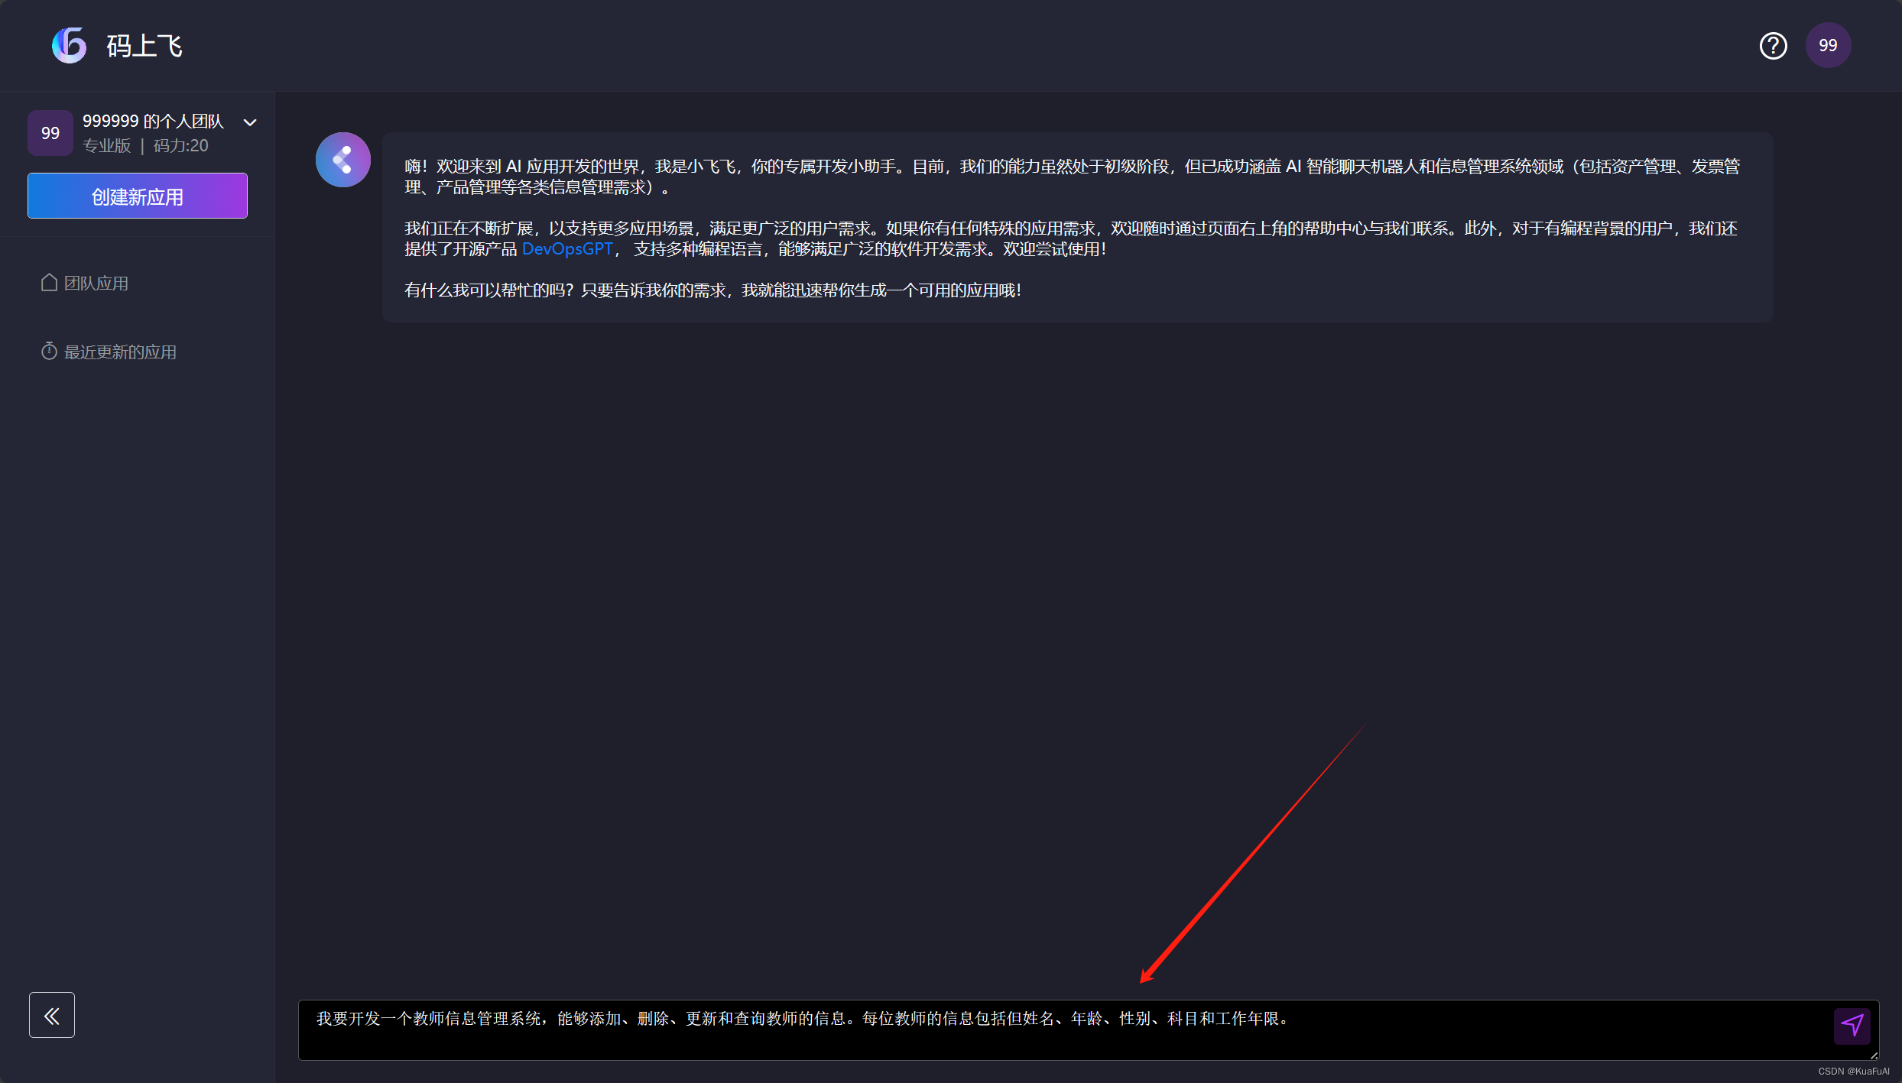
Task: Open the DevOpsGPT link
Action: click(x=567, y=249)
